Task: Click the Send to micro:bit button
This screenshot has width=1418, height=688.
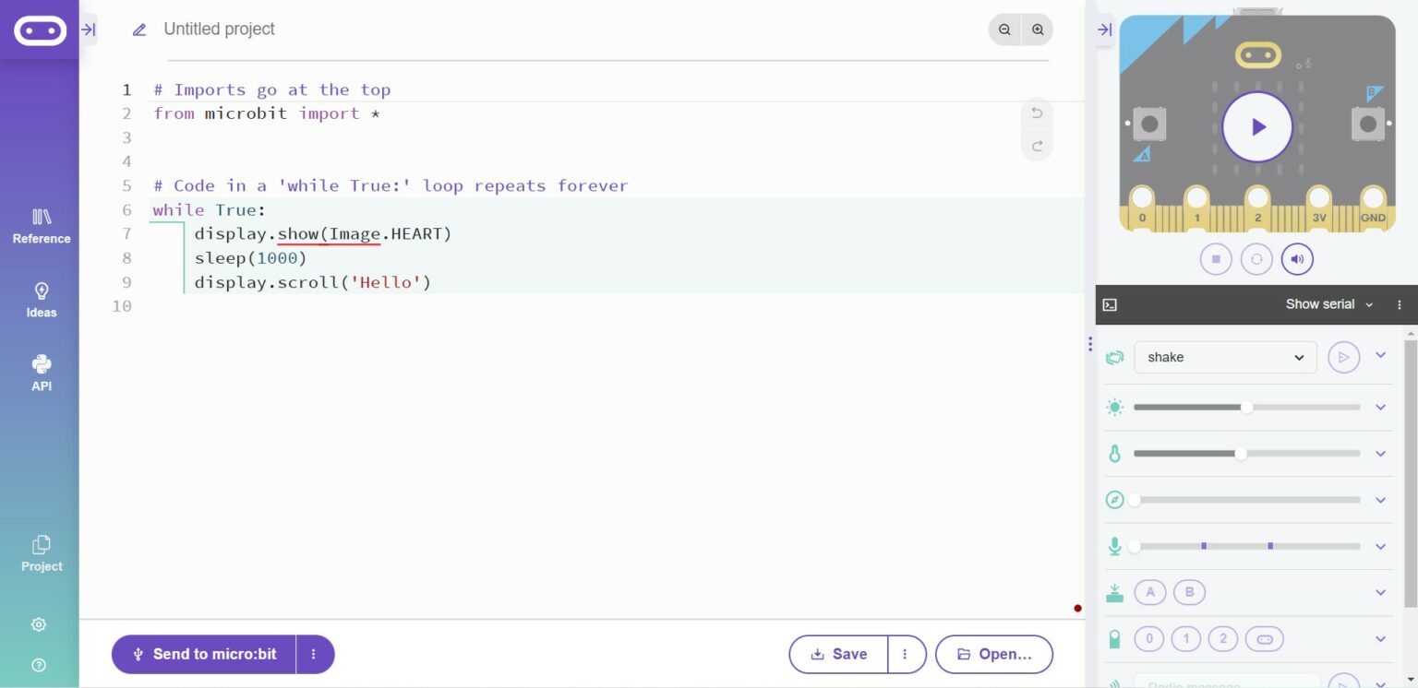Action: tap(204, 654)
